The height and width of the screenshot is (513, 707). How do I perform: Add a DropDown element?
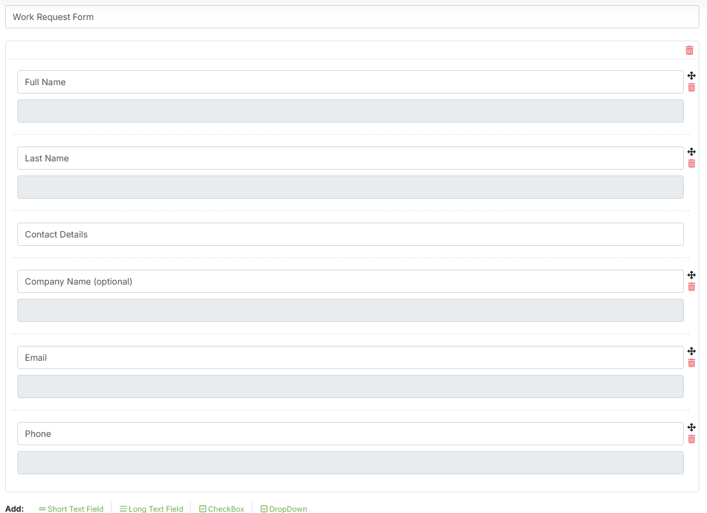(x=283, y=508)
